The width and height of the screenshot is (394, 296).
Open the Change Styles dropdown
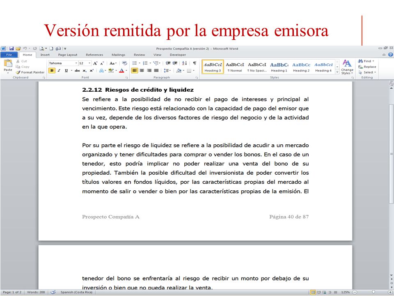(x=347, y=67)
